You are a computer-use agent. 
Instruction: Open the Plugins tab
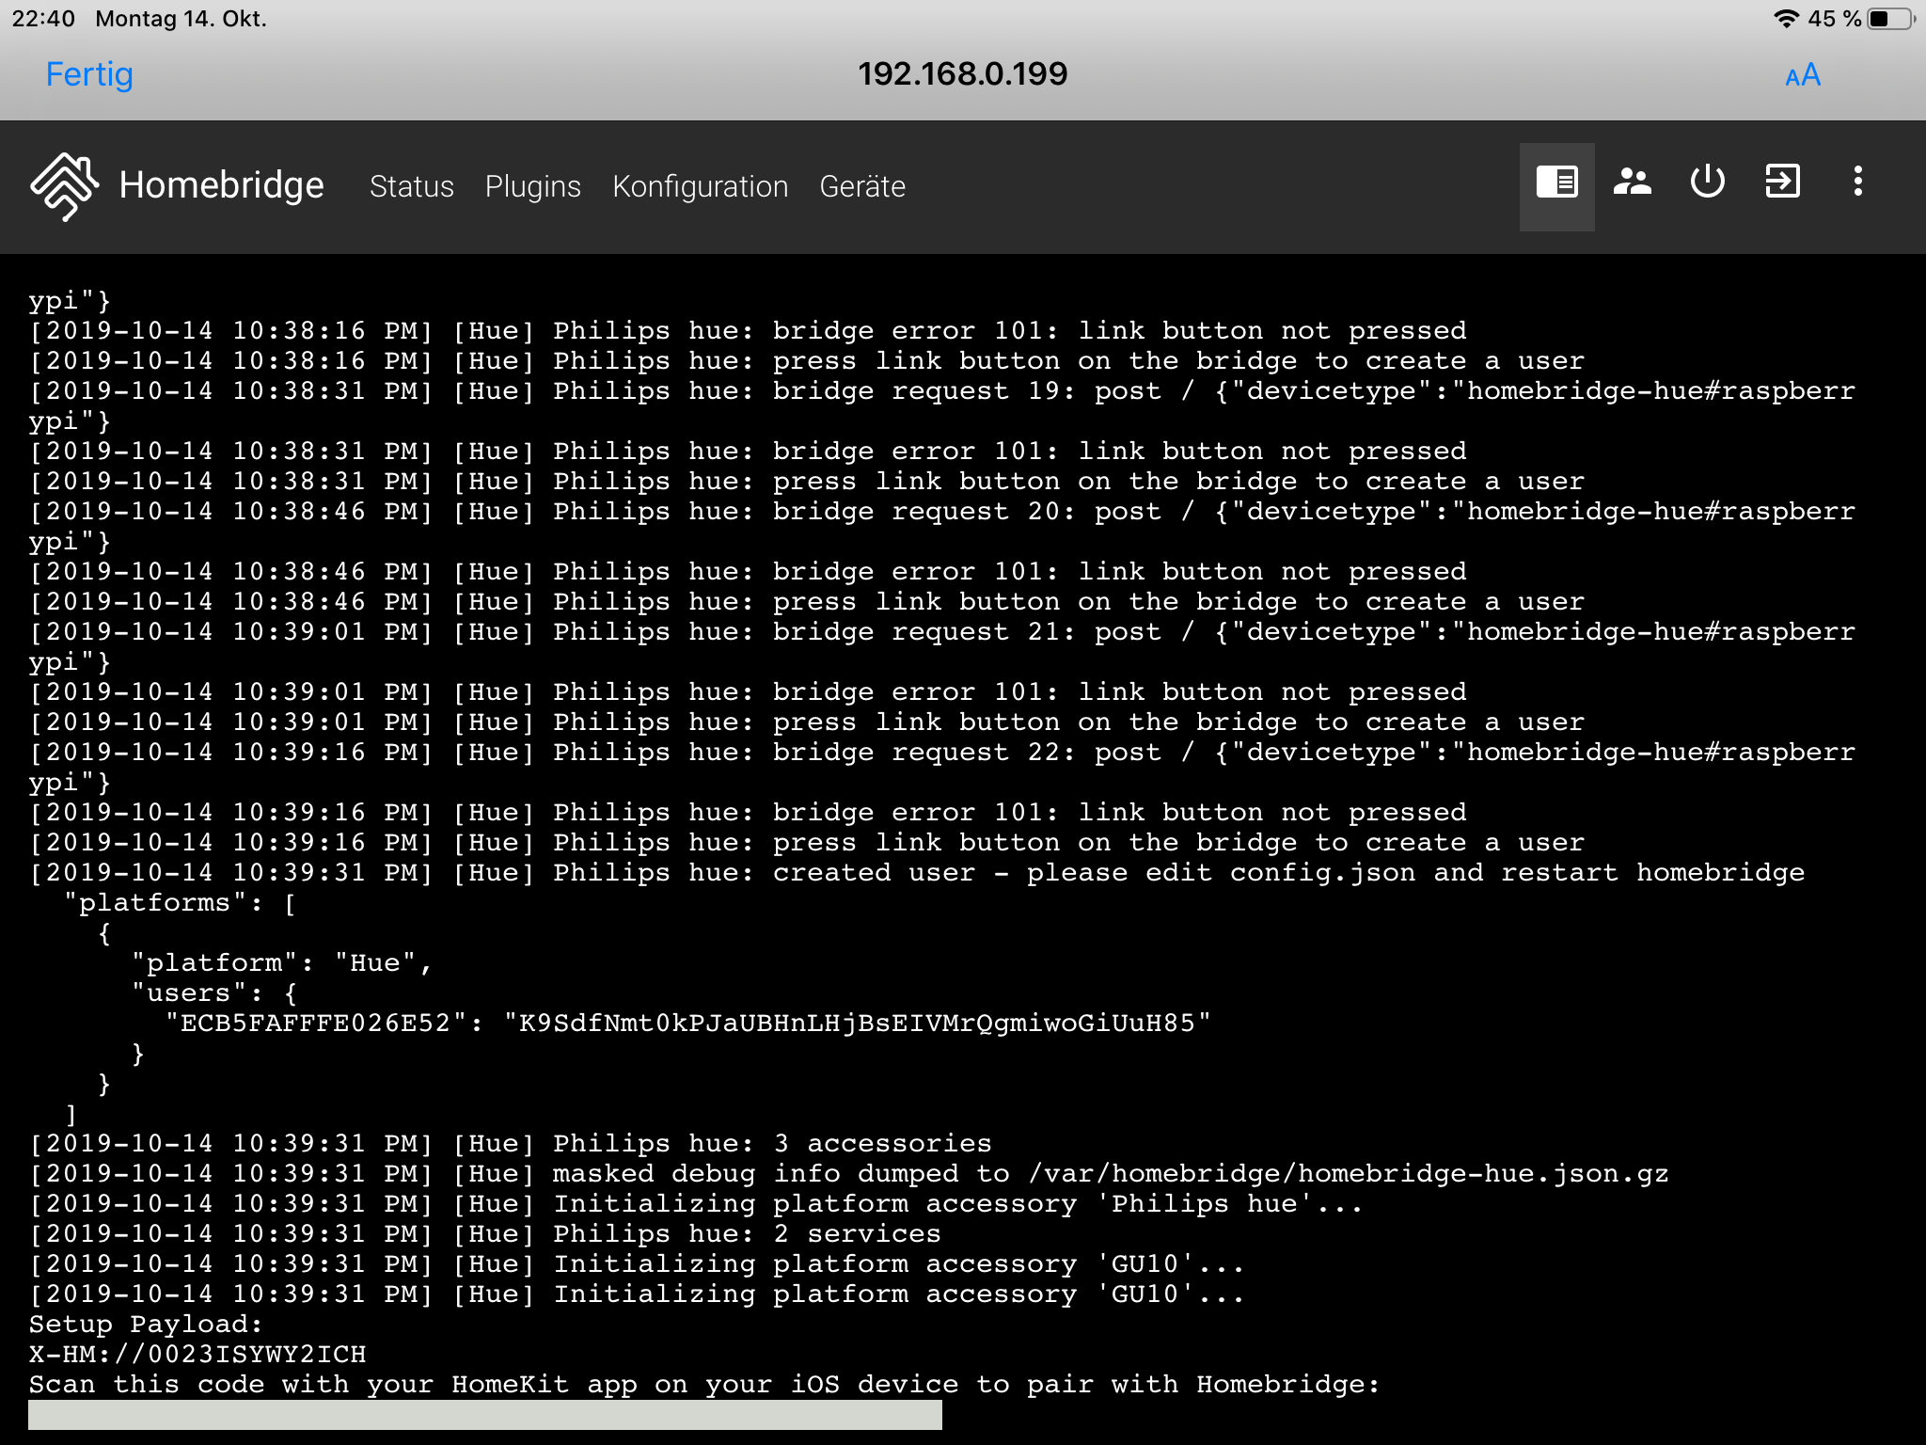pos(532,186)
